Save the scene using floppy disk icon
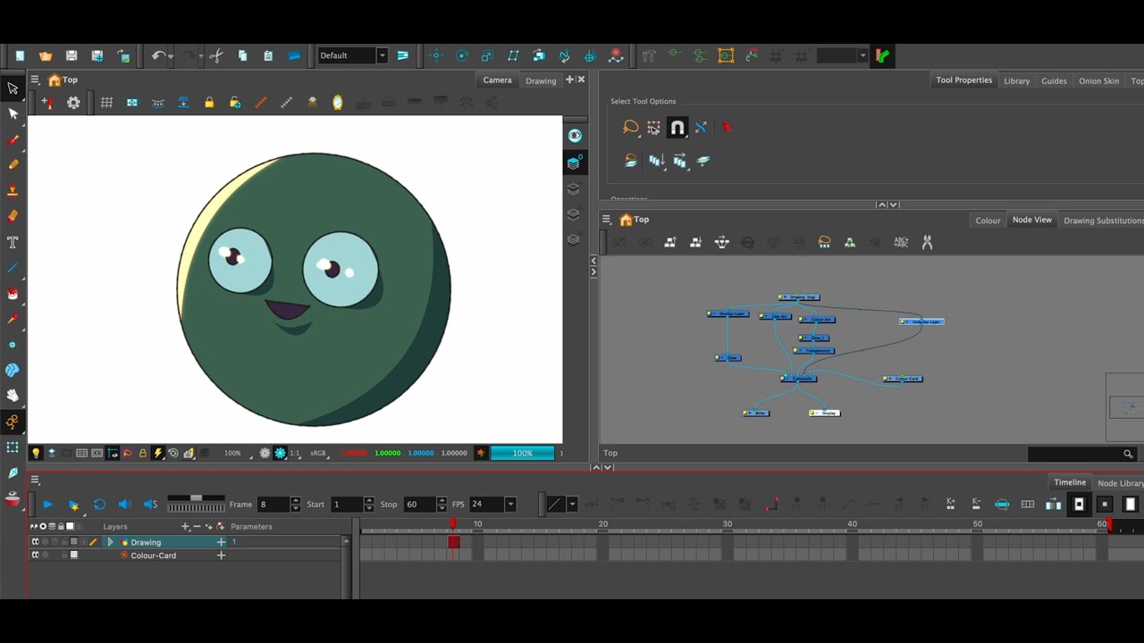This screenshot has width=1144, height=643. click(71, 55)
